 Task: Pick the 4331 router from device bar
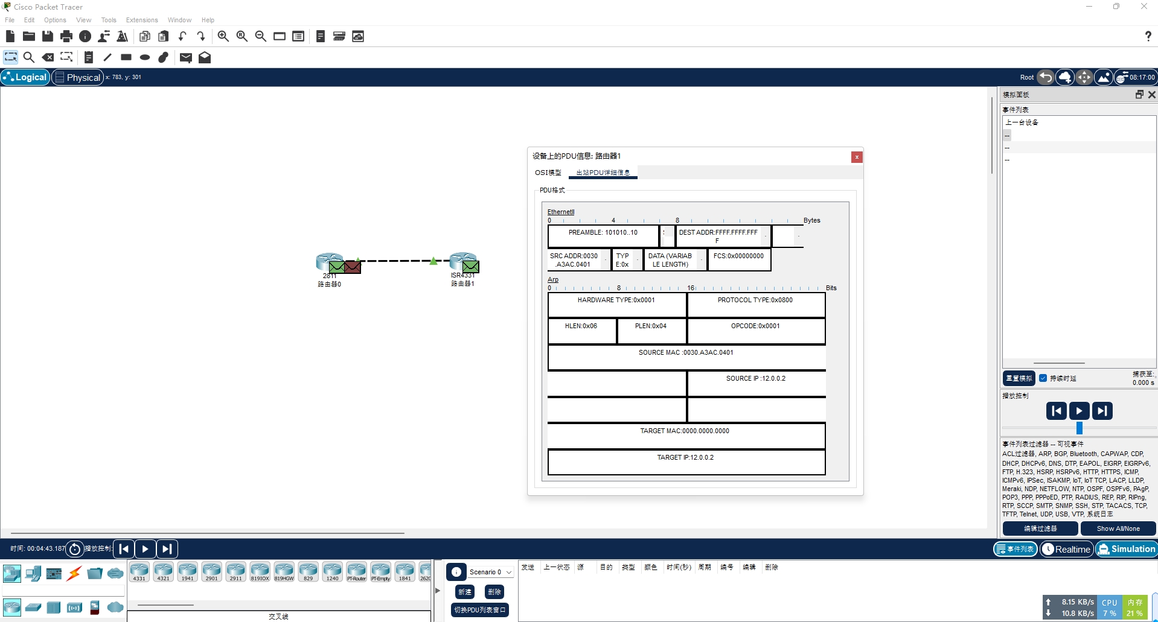(139, 572)
